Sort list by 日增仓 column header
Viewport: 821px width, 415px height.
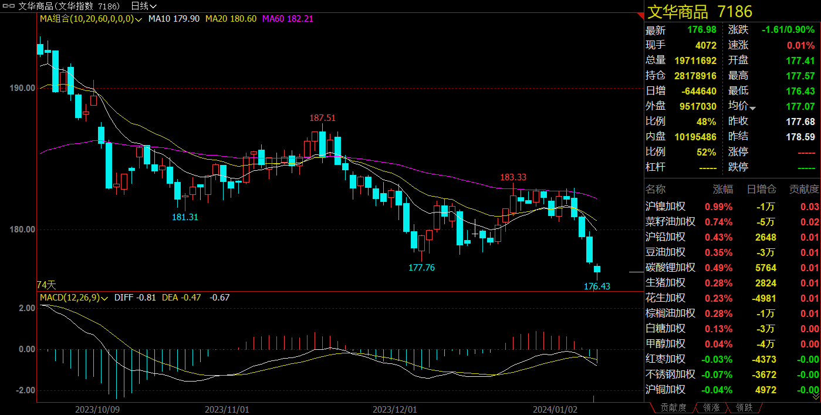tap(762, 189)
